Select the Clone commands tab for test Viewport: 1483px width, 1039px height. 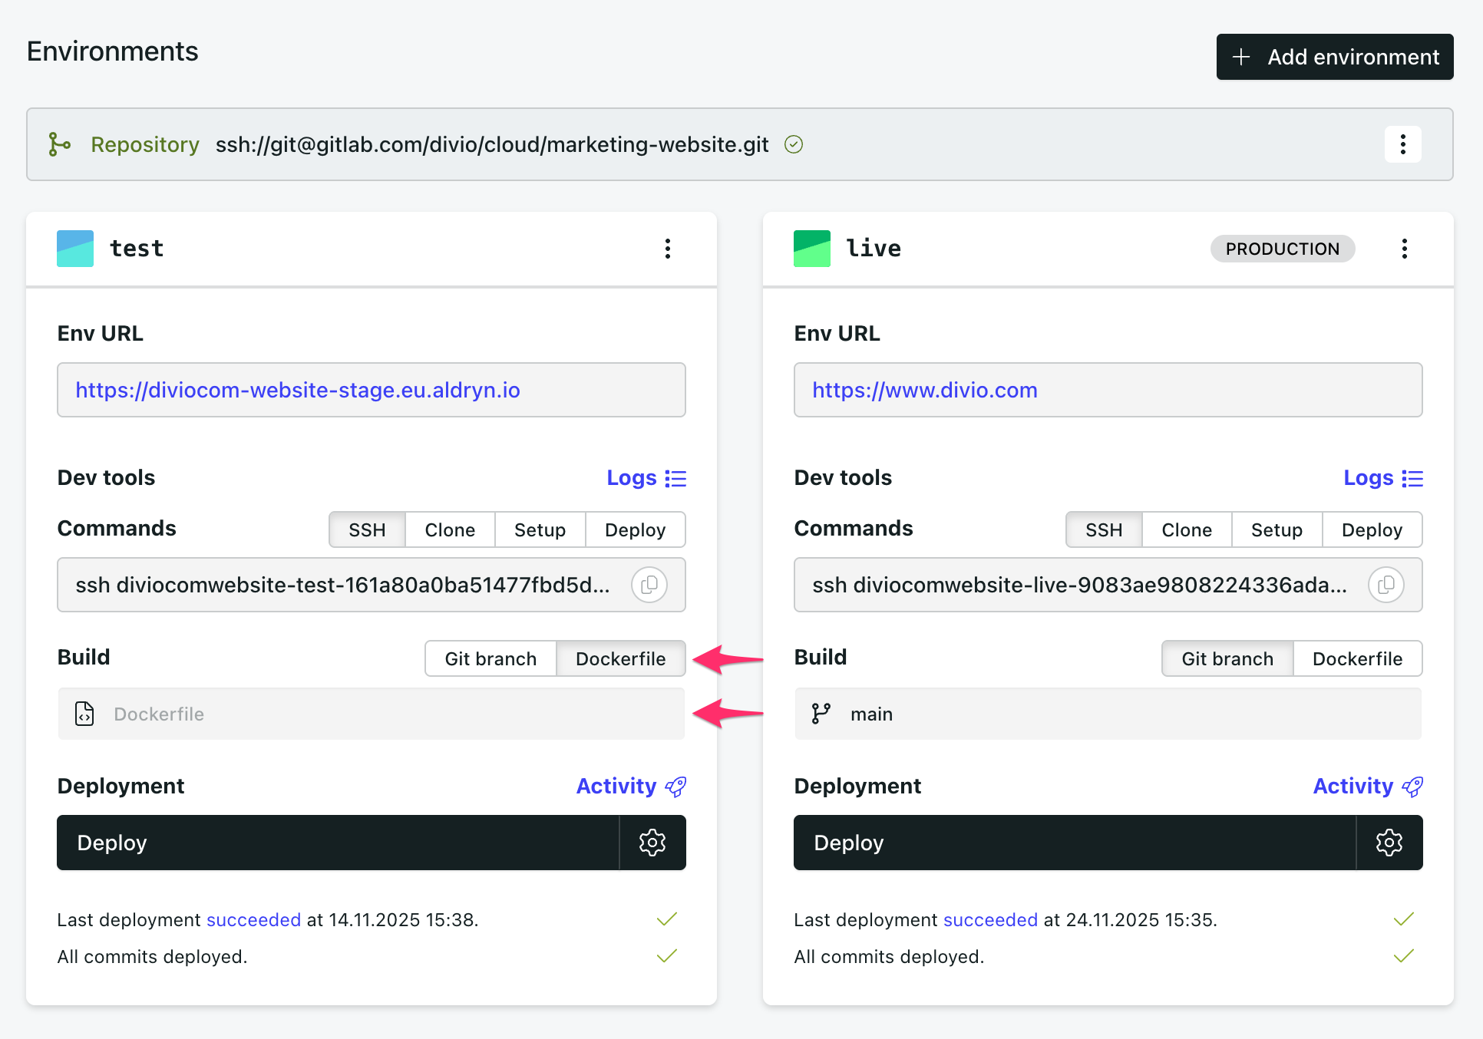click(x=450, y=529)
